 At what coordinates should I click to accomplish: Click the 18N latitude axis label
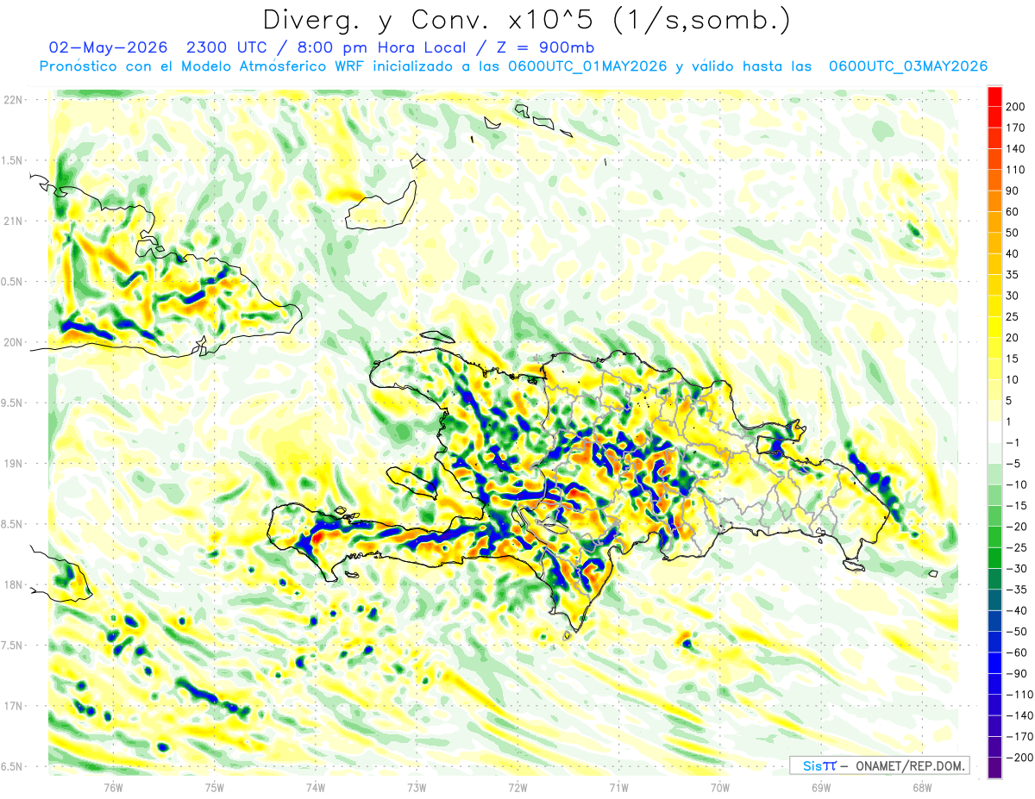point(12,584)
